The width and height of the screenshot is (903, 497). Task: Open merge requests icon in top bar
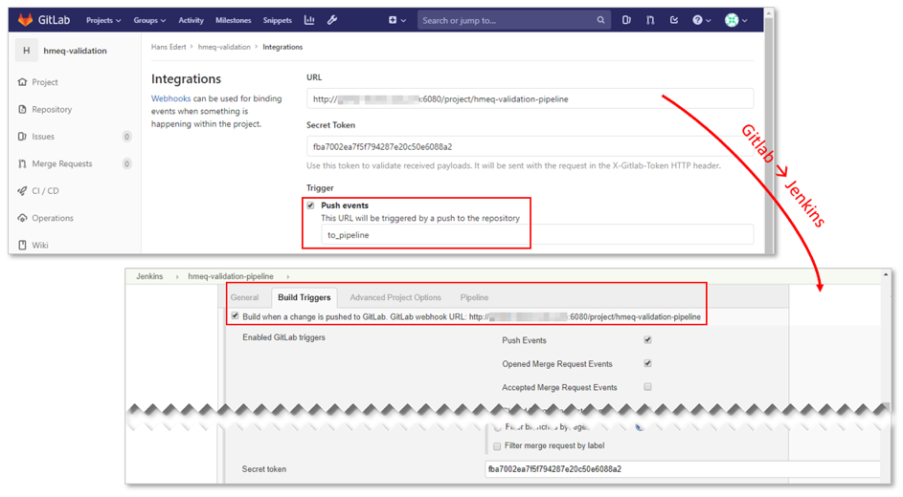(650, 20)
